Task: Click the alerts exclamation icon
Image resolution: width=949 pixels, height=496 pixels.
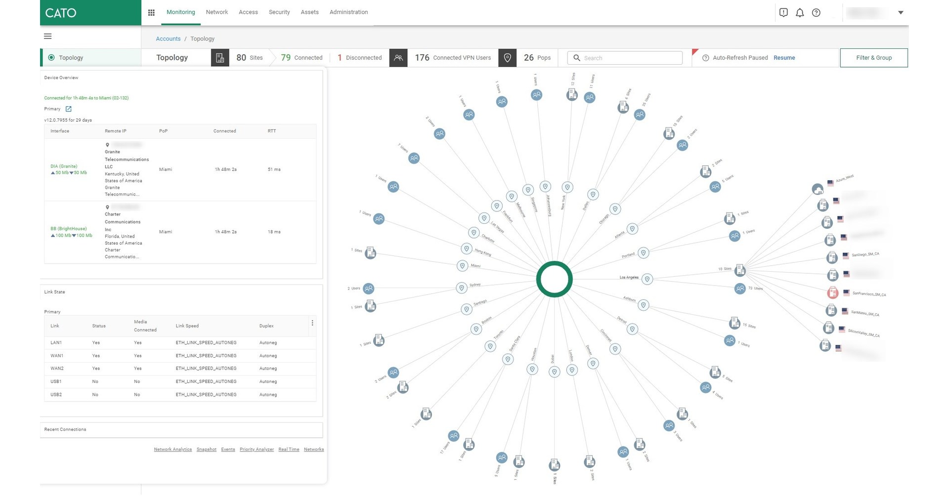Action: 783,12
